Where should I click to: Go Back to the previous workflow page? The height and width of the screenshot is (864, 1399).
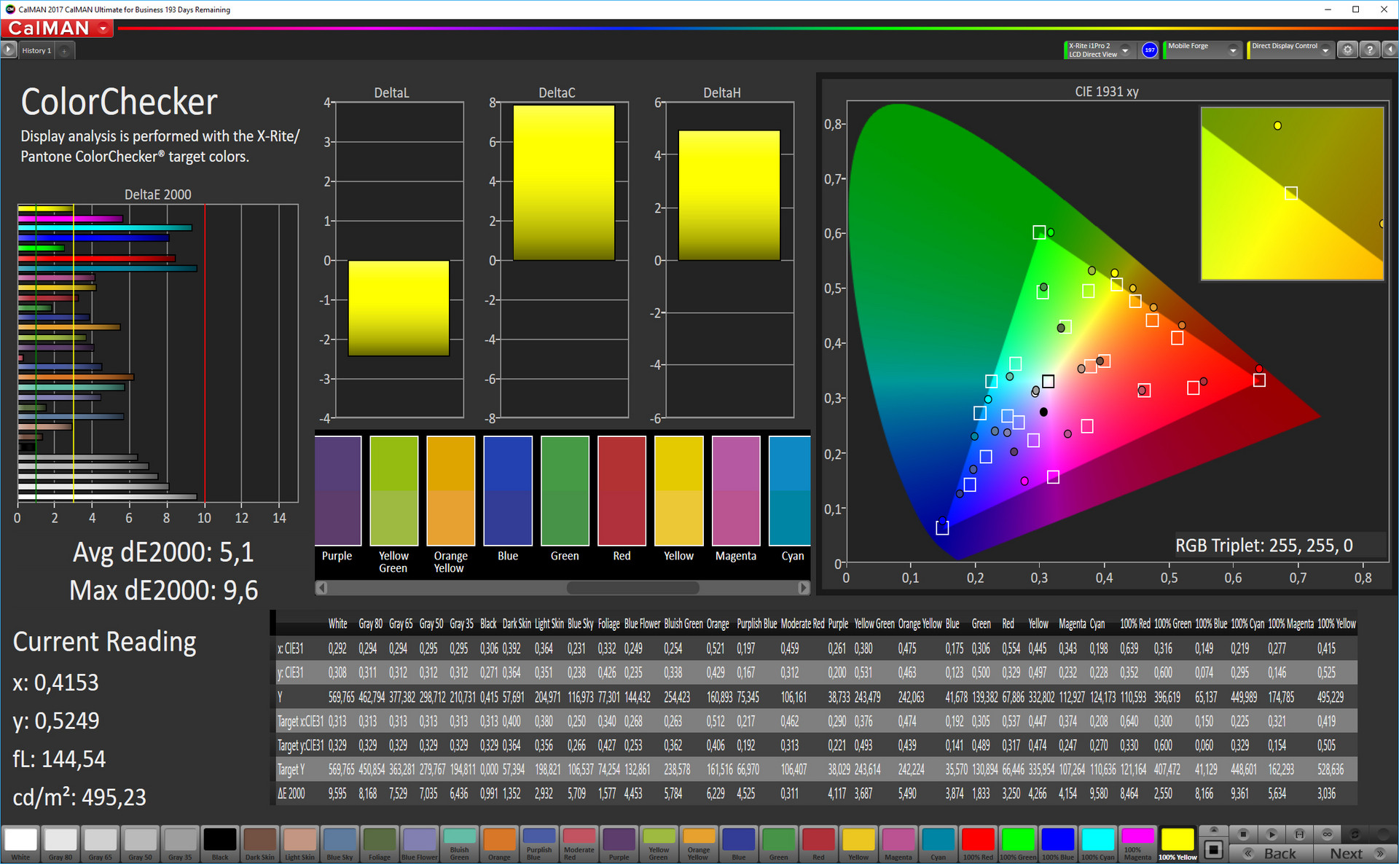click(1271, 853)
